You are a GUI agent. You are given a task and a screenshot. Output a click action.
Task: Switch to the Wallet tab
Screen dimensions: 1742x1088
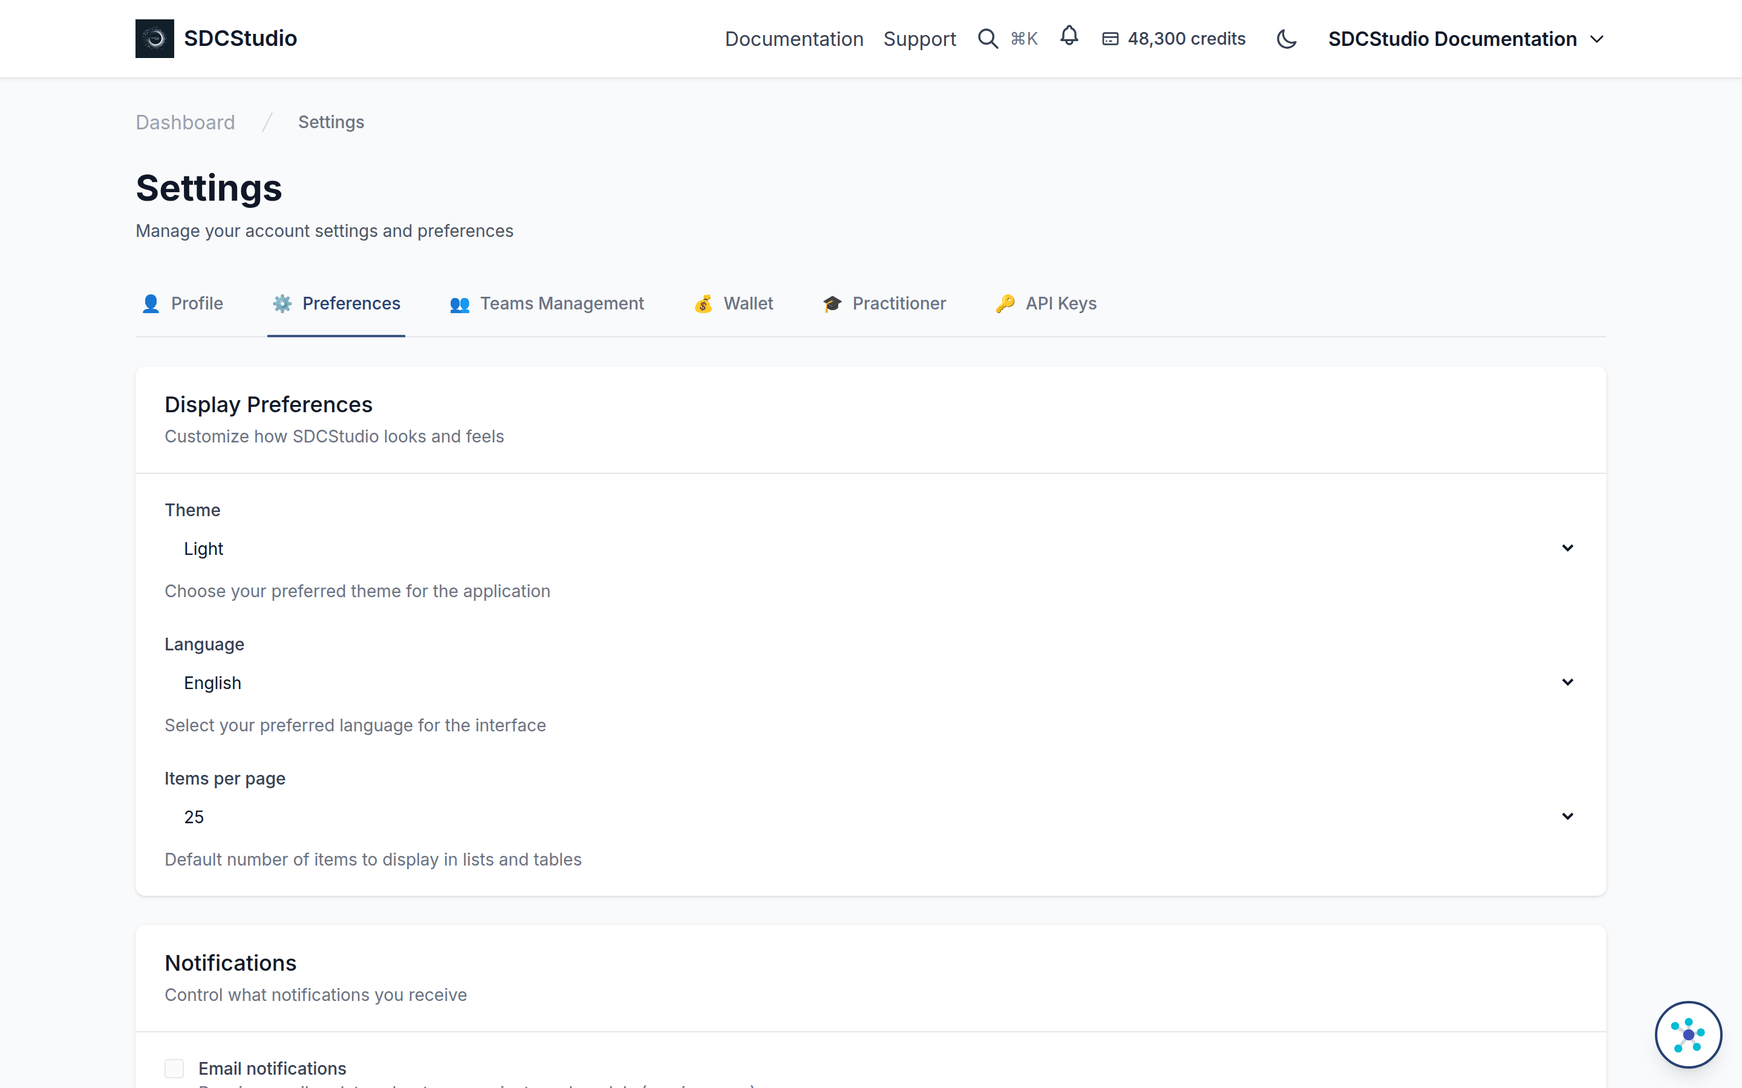(734, 303)
